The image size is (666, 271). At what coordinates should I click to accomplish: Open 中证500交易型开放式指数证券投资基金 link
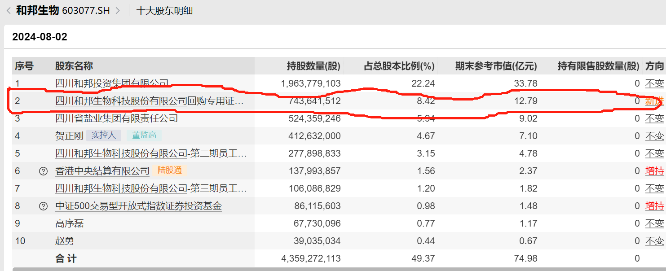(138, 206)
